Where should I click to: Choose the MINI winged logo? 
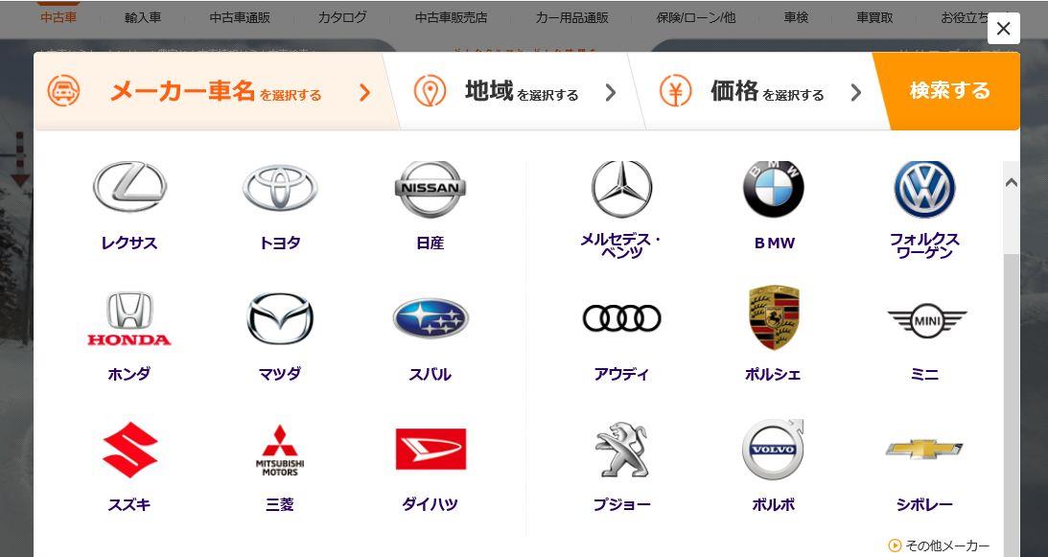tap(927, 320)
